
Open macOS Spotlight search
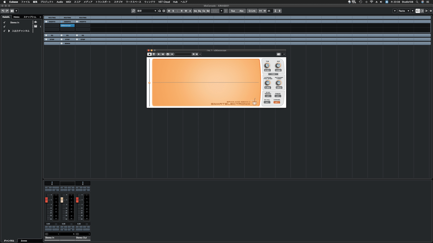(417, 2)
